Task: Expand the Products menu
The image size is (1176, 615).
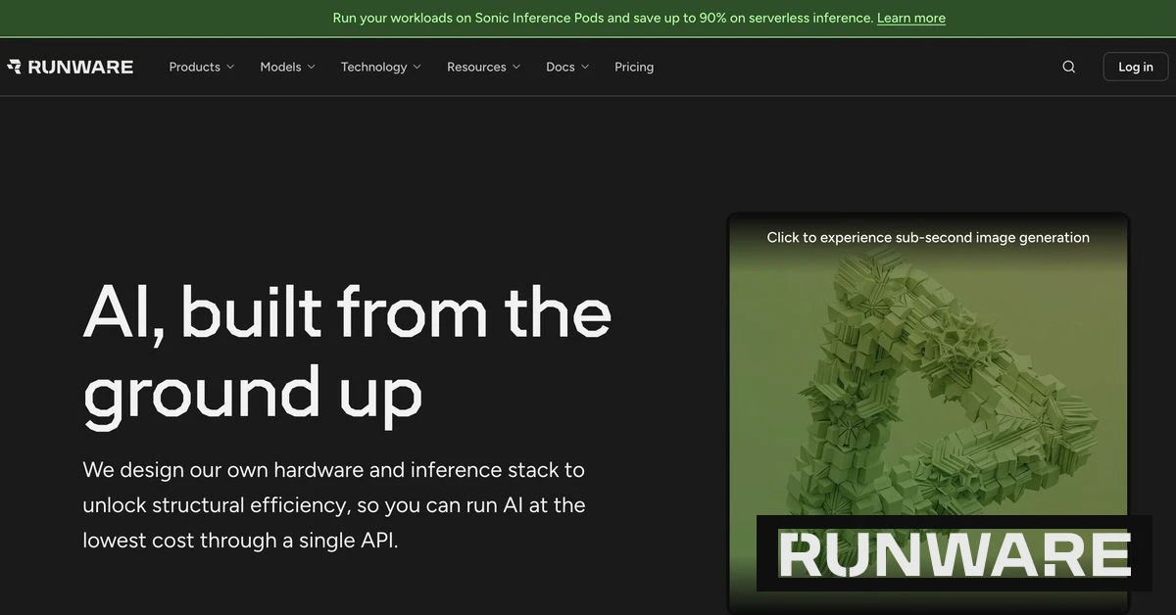Action: (202, 67)
